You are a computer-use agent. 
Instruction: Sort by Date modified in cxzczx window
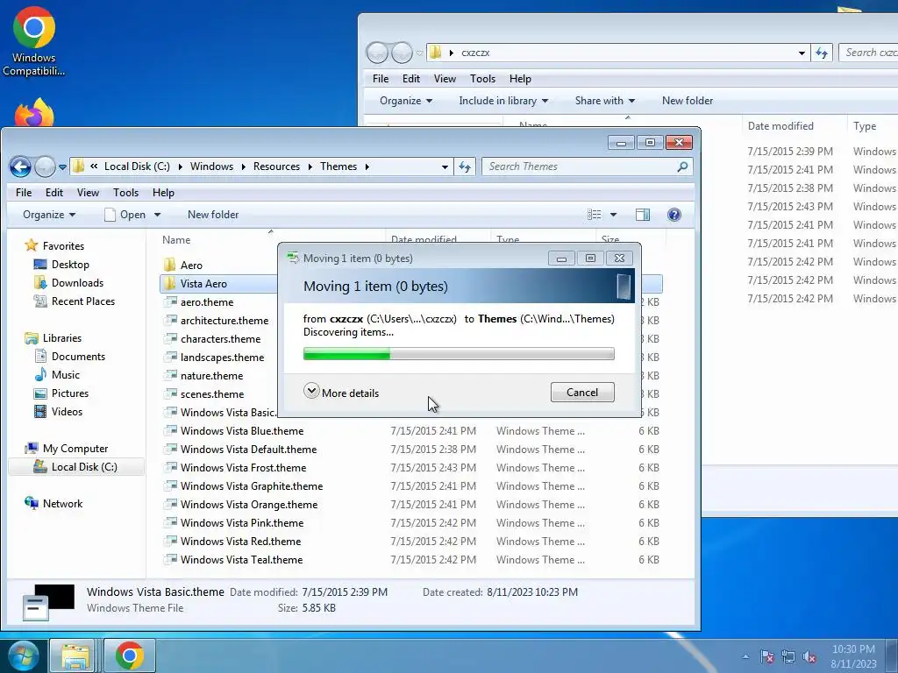(780, 126)
